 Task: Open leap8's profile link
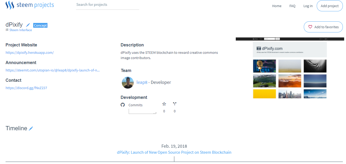click(142, 82)
